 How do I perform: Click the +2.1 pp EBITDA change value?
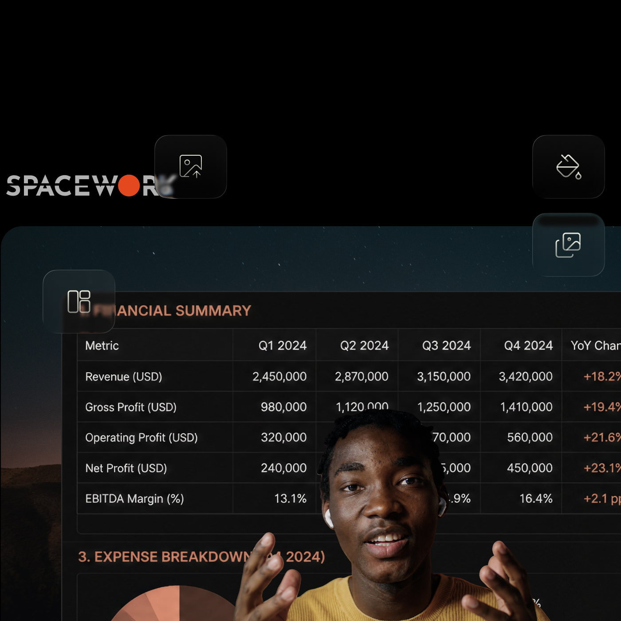(602, 499)
